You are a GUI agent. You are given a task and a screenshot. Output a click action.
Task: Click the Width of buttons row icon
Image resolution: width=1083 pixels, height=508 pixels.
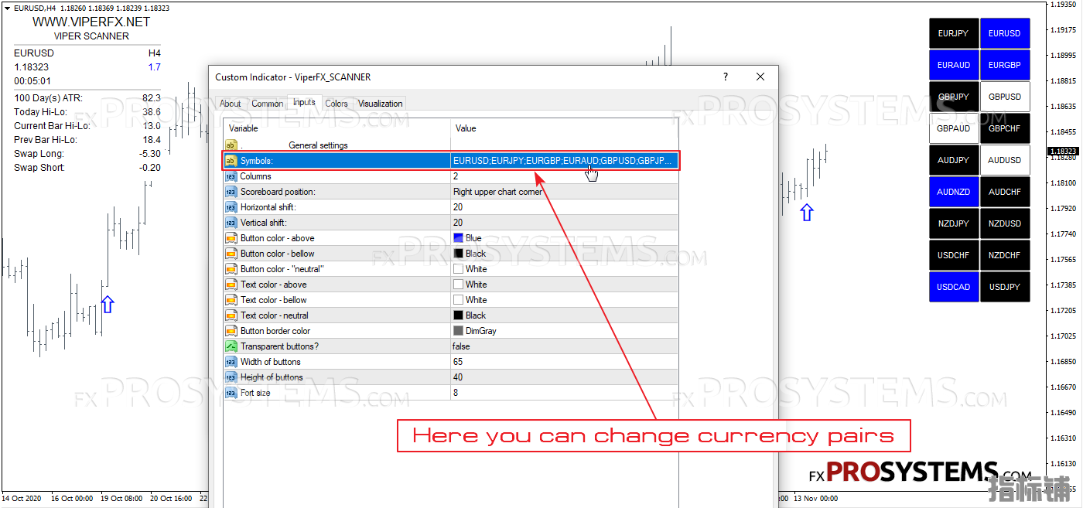[x=231, y=362]
